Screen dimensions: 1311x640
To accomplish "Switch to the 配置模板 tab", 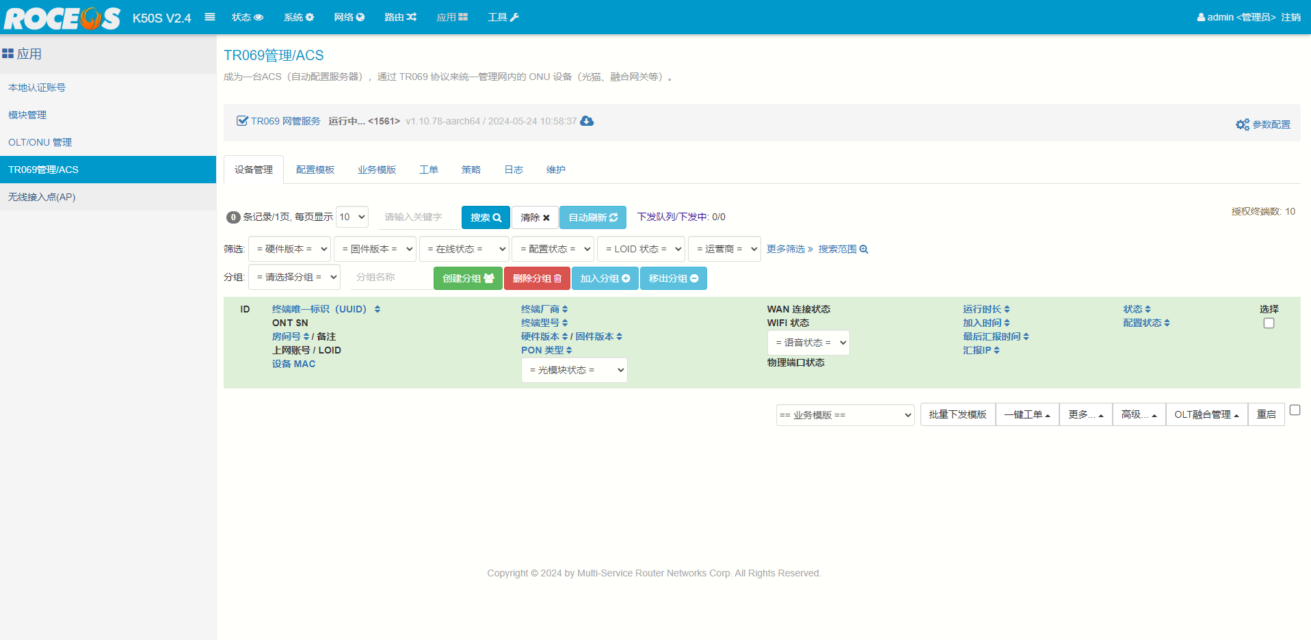I will click(315, 170).
